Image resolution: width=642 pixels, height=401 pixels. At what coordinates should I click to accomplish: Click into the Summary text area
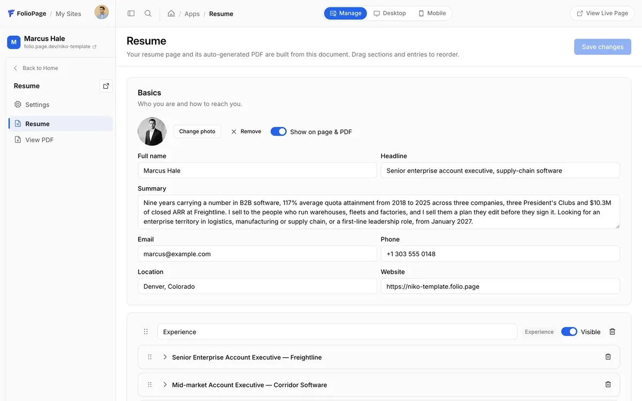(x=379, y=212)
